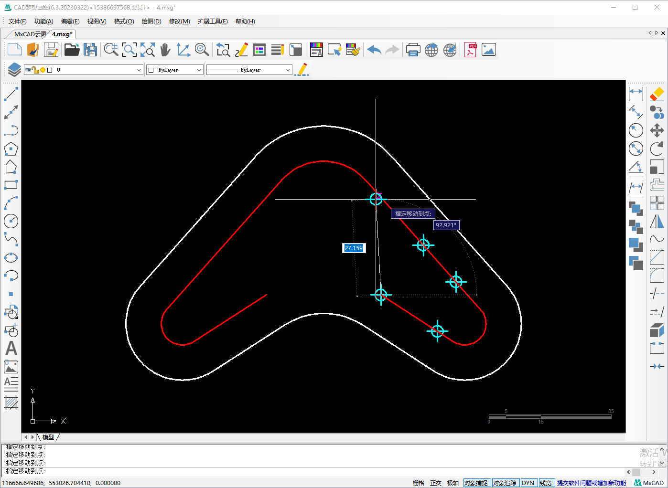Select the Angular dimension tool
668x488 pixels.
pos(636,167)
